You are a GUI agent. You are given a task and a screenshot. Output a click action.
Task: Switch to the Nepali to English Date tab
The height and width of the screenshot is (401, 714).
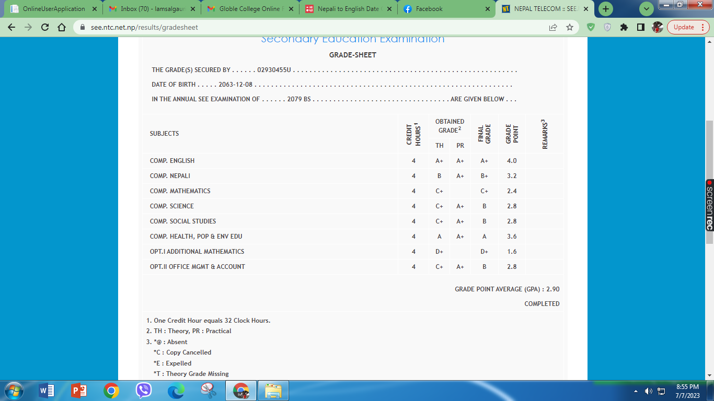pos(348,9)
